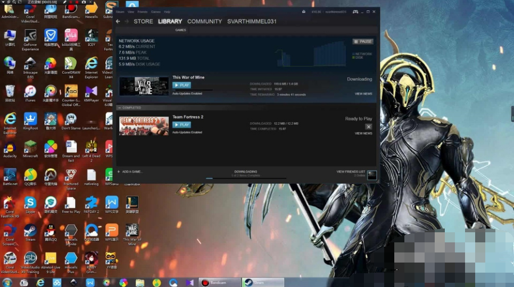Switch to the STORE tab

143,21
